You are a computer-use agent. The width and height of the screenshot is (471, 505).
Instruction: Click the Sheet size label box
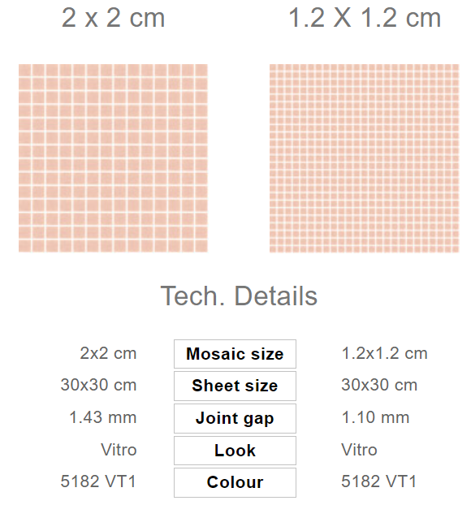tap(235, 386)
